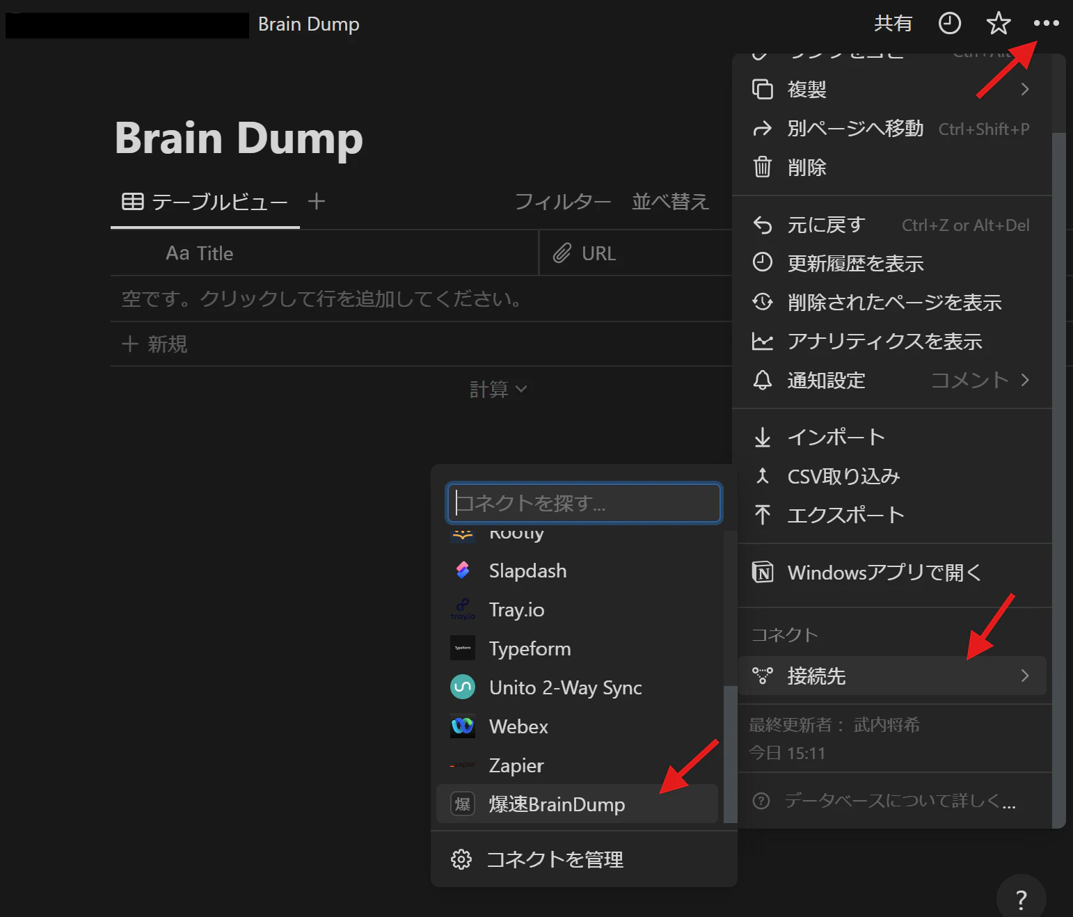Screen dimensions: 1073x917
Task: Click the bell icon for 通知設定
Action: pyautogui.click(x=763, y=380)
